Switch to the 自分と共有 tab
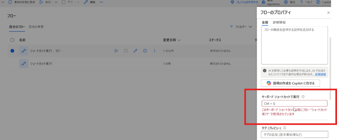 click(x=36, y=26)
